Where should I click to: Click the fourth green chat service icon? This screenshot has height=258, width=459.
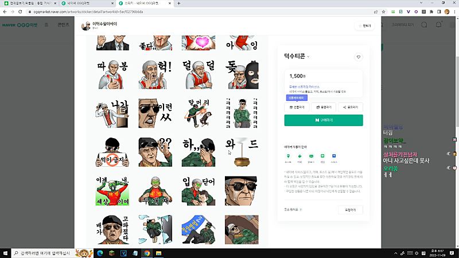click(x=322, y=156)
